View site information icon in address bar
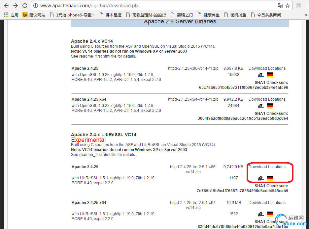309x229 pixels. [x=35, y=6]
